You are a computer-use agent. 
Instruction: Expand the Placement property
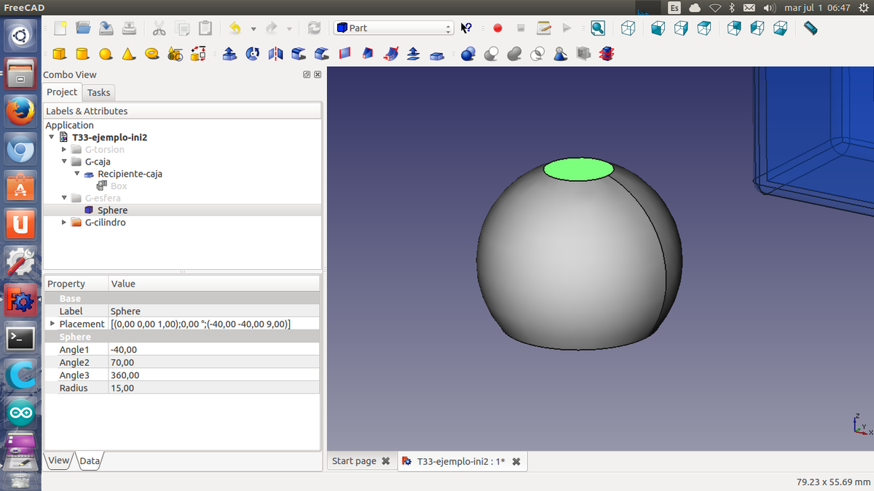point(52,324)
